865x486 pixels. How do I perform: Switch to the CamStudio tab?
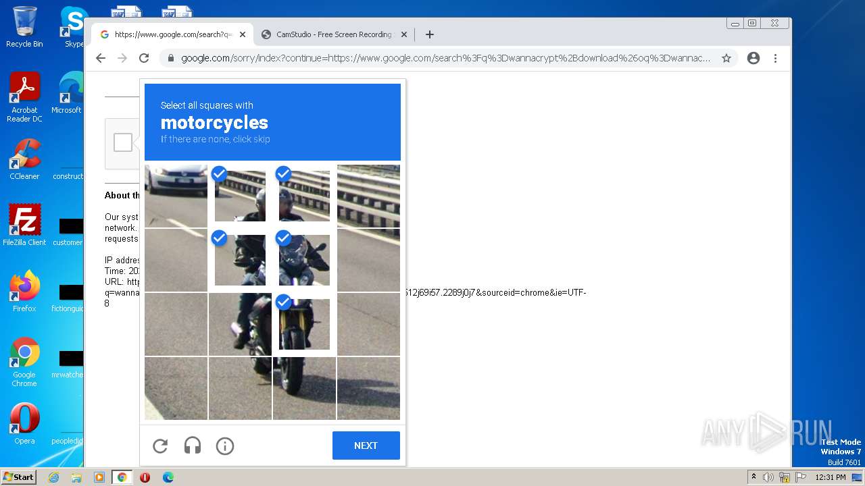click(x=335, y=34)
